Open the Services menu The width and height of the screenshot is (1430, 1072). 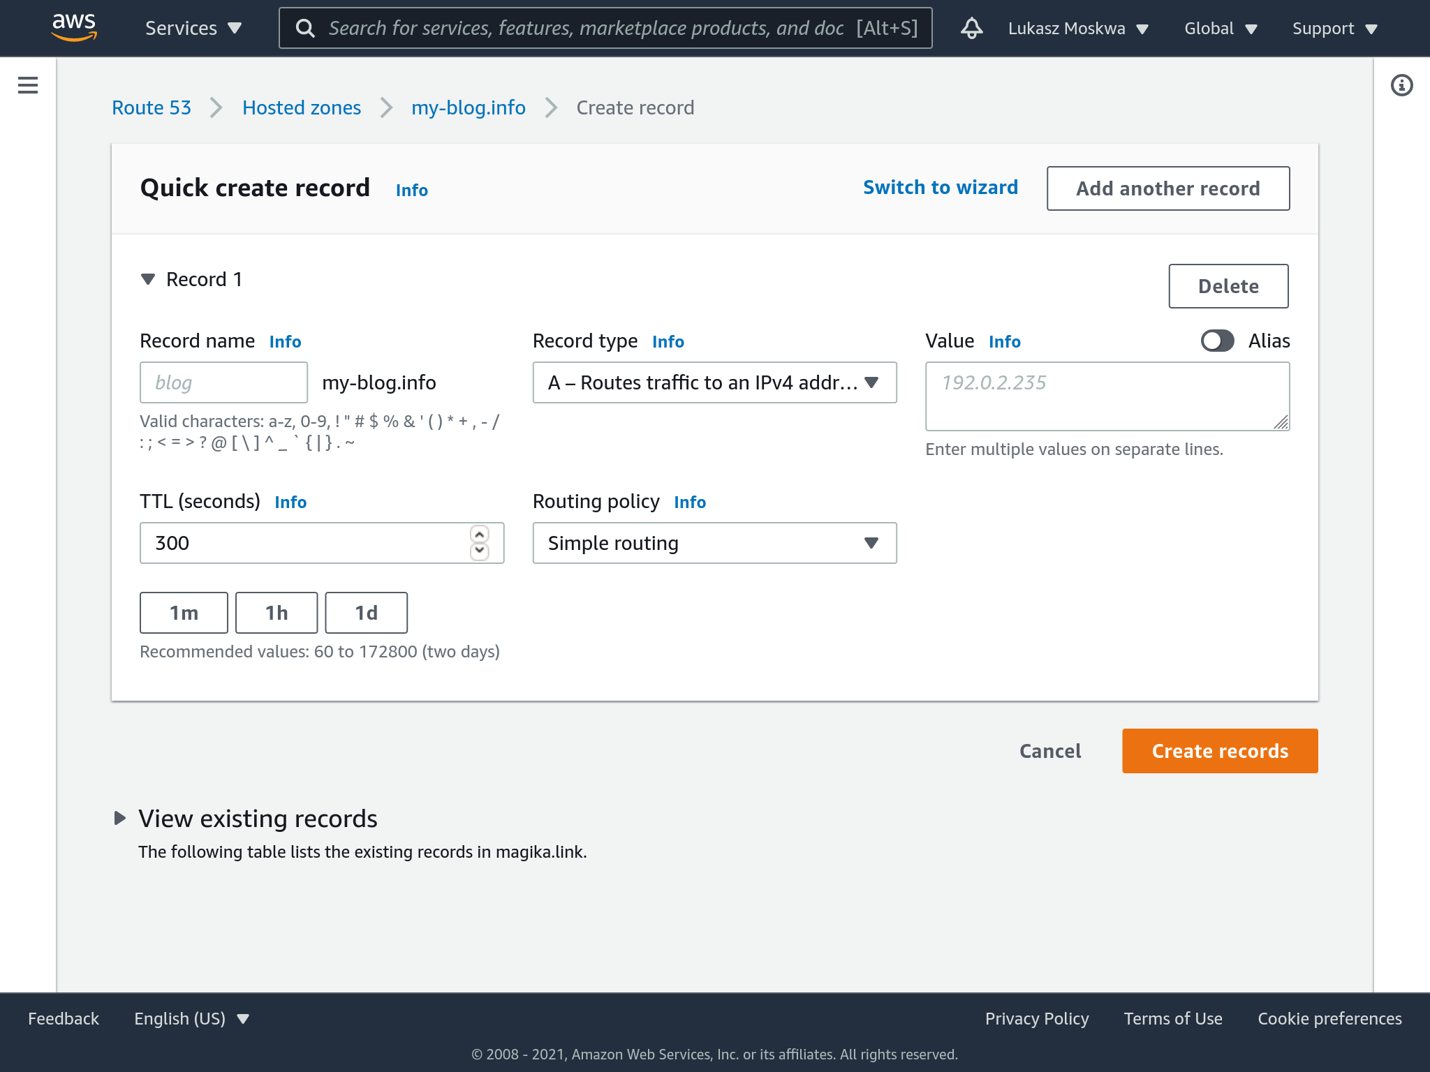coord(193,29)
